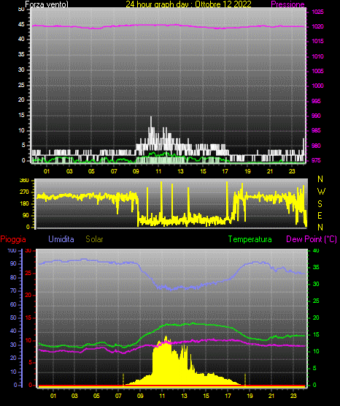Click the 24 hour graph day title
340x406 pixels.
point(188,4)
